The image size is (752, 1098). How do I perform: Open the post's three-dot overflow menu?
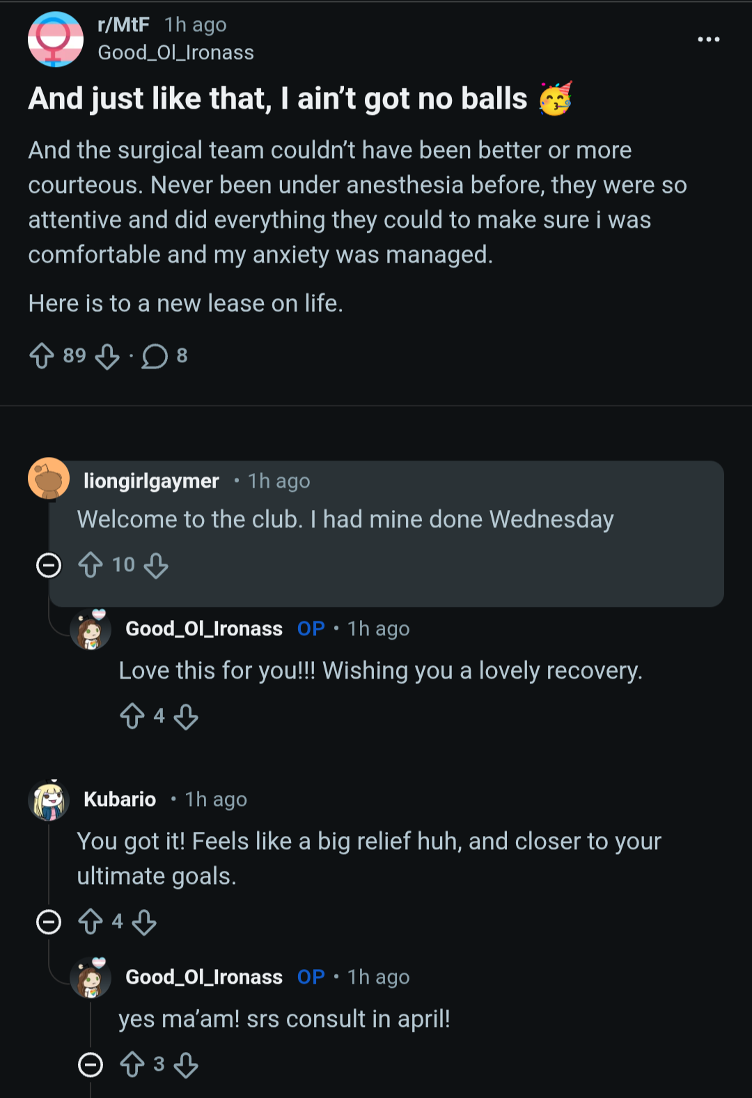pos(709,40)
